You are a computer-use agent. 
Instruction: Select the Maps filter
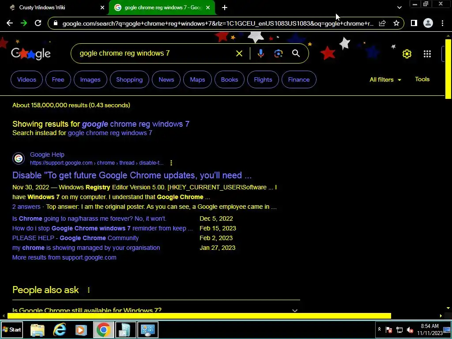[197, 79]
